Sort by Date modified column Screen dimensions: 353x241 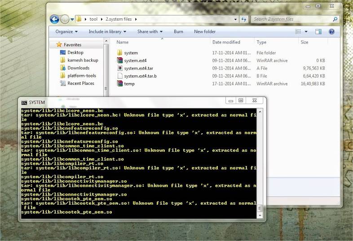tap(226, 42)
